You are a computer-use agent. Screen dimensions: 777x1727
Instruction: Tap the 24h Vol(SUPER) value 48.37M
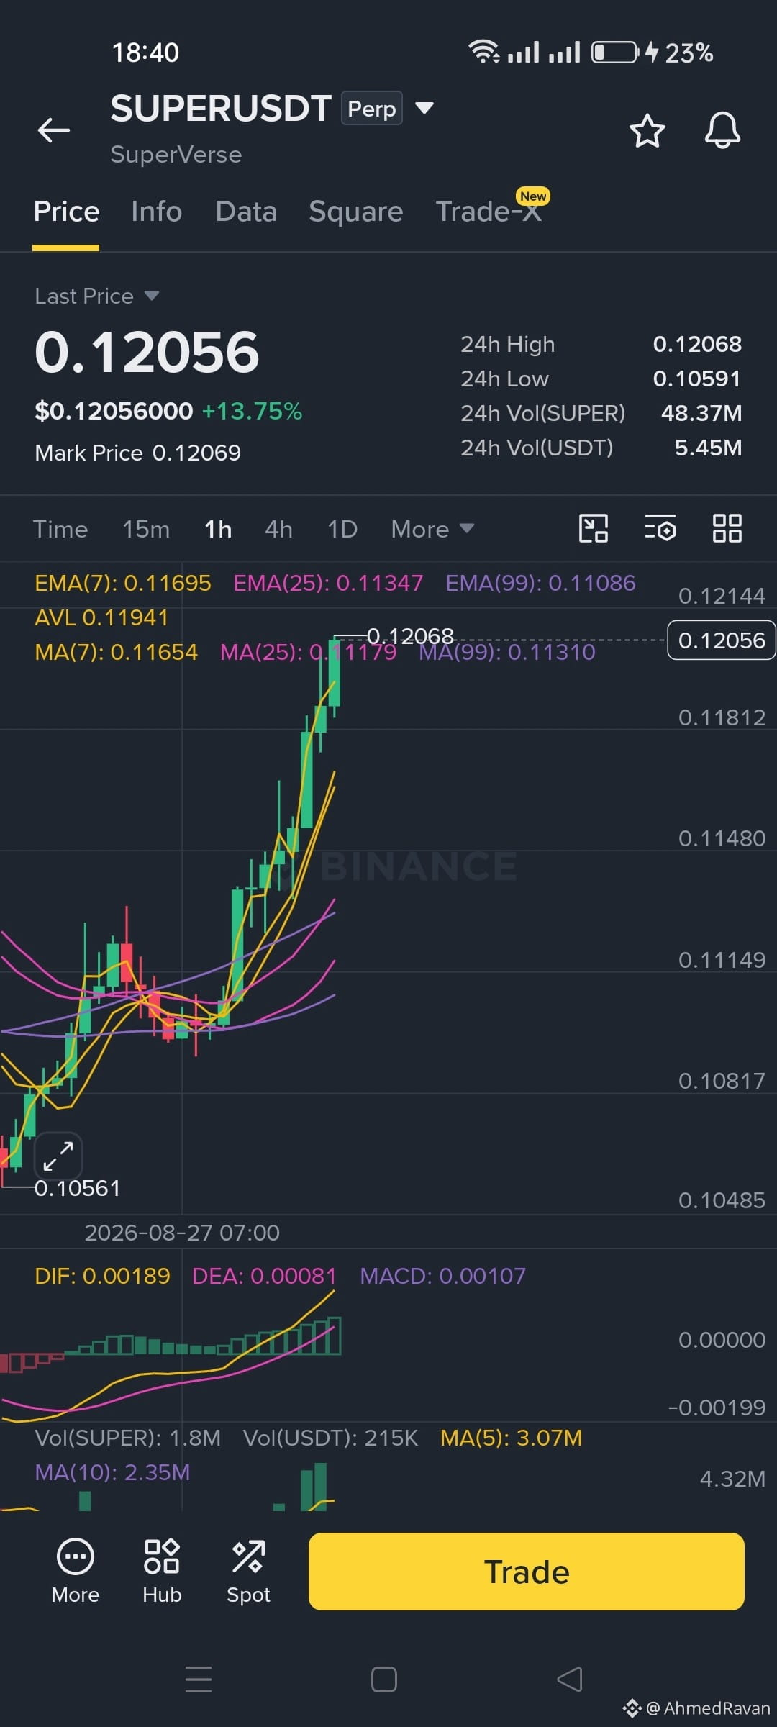701,413
